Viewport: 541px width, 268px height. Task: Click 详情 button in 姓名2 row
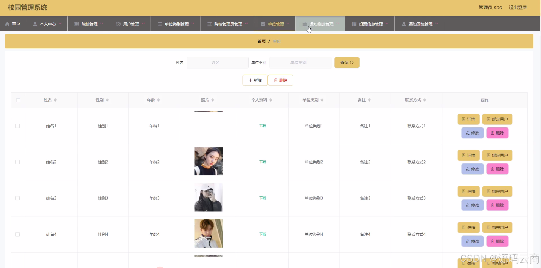pyautogui.click(x=468, y=155)
